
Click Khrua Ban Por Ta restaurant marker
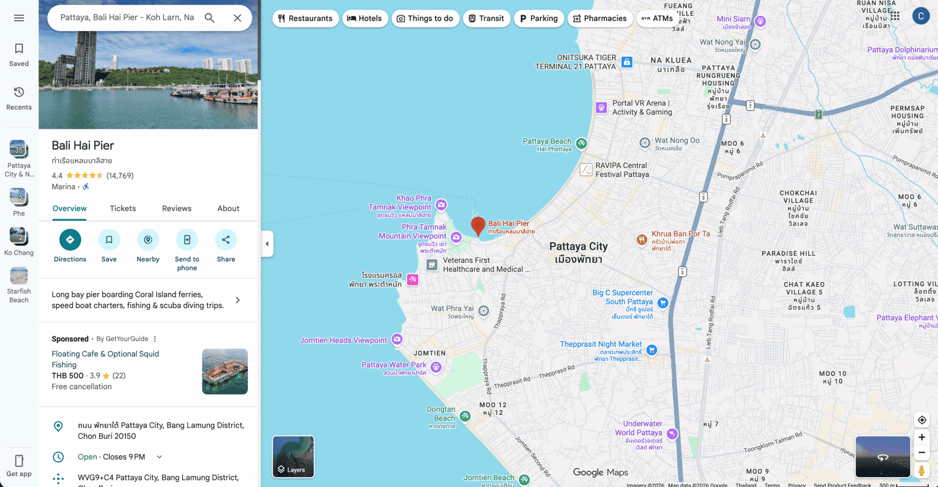pyautogui.click(x=641, y=240)
